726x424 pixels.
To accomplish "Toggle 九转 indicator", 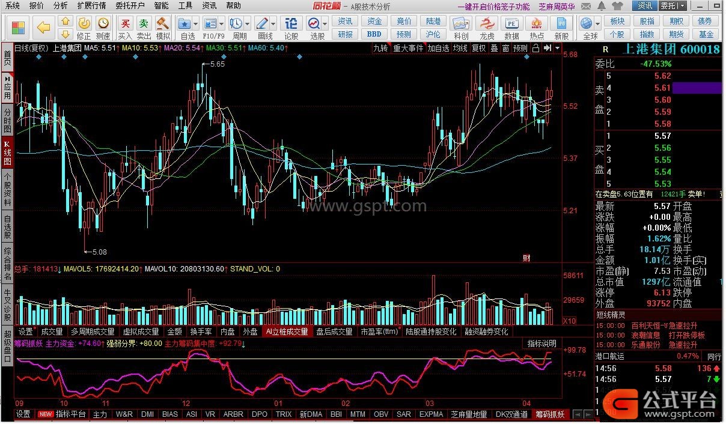I will (380, 48).
